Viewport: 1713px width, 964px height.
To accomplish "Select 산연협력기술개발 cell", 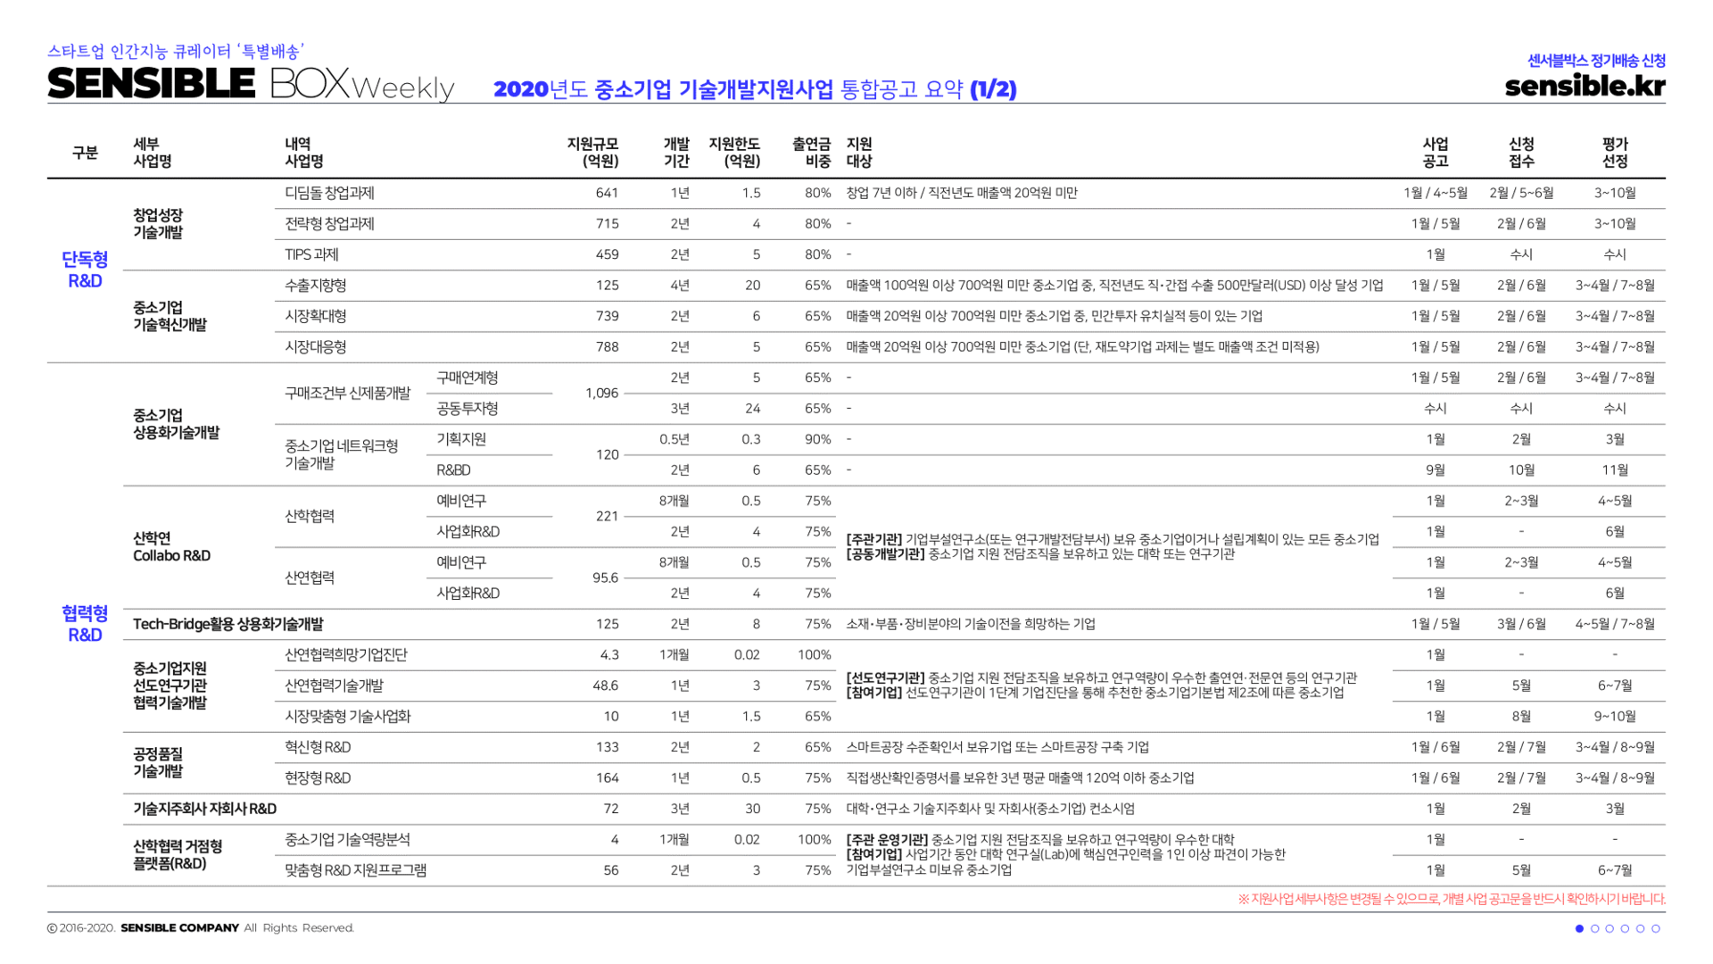I will click(334, 686).
